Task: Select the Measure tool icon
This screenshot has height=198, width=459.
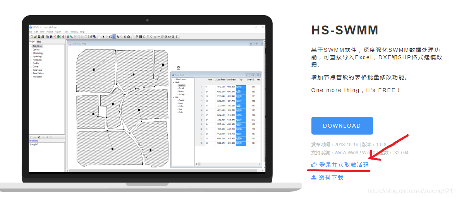Action: point(129,37)
